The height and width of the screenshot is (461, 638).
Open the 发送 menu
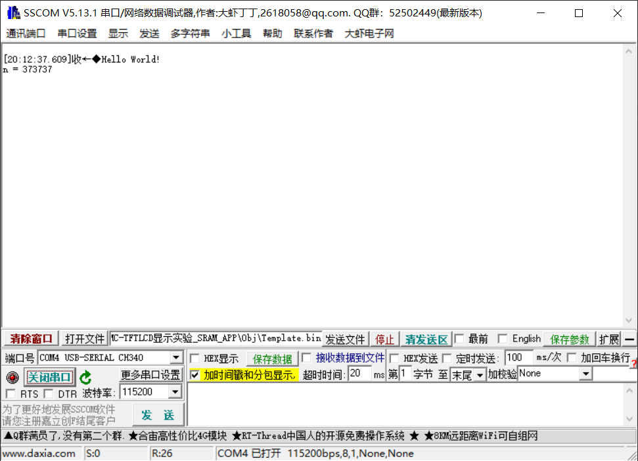149,33
